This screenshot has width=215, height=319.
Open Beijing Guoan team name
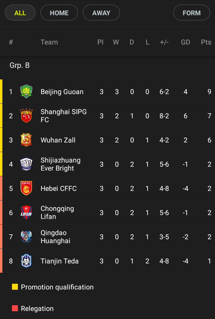(62, 92)
